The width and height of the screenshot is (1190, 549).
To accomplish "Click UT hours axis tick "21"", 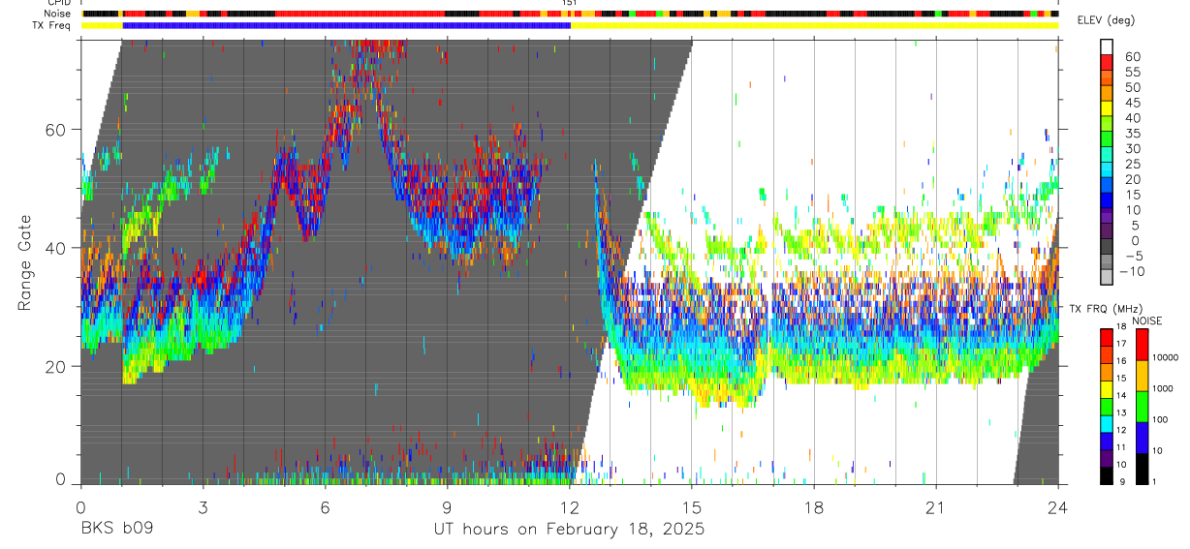I will click(935, 506).
